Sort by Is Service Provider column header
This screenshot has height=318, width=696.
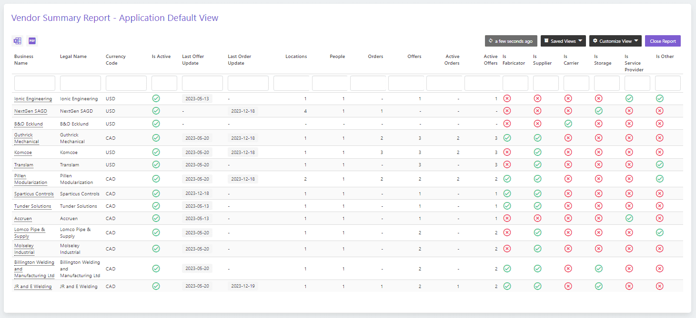[634, 63]
